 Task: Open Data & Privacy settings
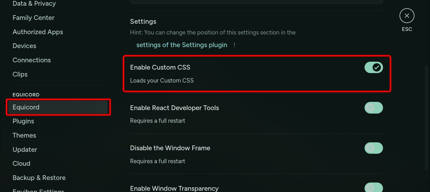pos(34,4)
